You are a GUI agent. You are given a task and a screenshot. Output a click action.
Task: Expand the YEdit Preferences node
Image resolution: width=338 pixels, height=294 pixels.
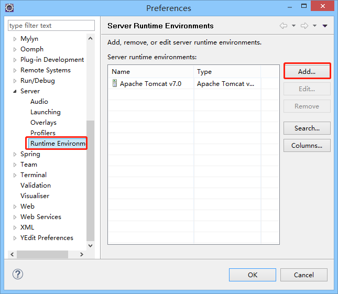point(15,238)
